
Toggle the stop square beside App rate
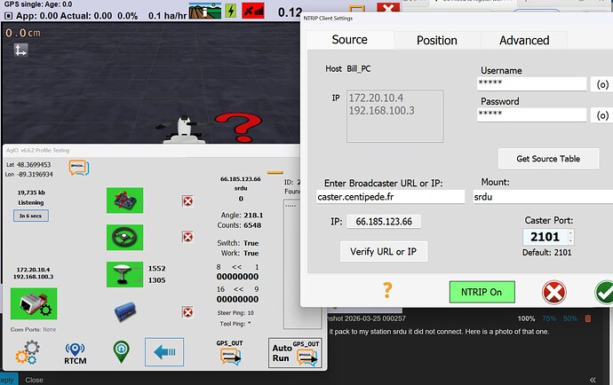[x=9, y=16]
